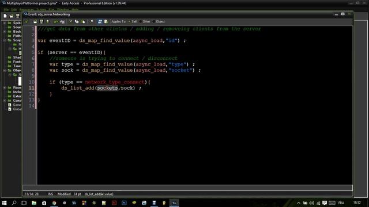Switch FRA keyboard language in tray
369x207 pixels.
(341, 203)
